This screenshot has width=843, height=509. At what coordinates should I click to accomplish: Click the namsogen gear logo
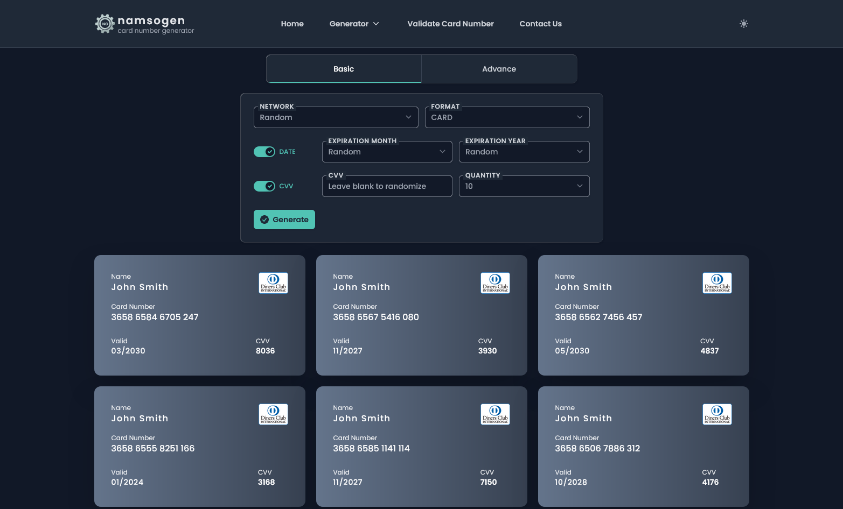pos(104,23)
